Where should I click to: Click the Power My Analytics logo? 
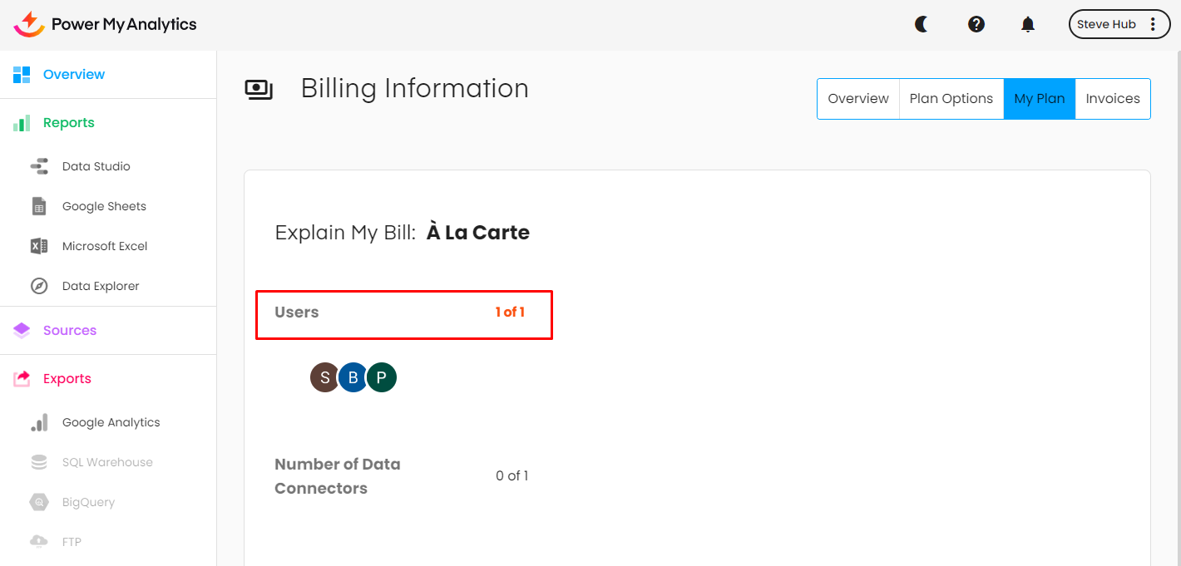click(x=106, y=24)
